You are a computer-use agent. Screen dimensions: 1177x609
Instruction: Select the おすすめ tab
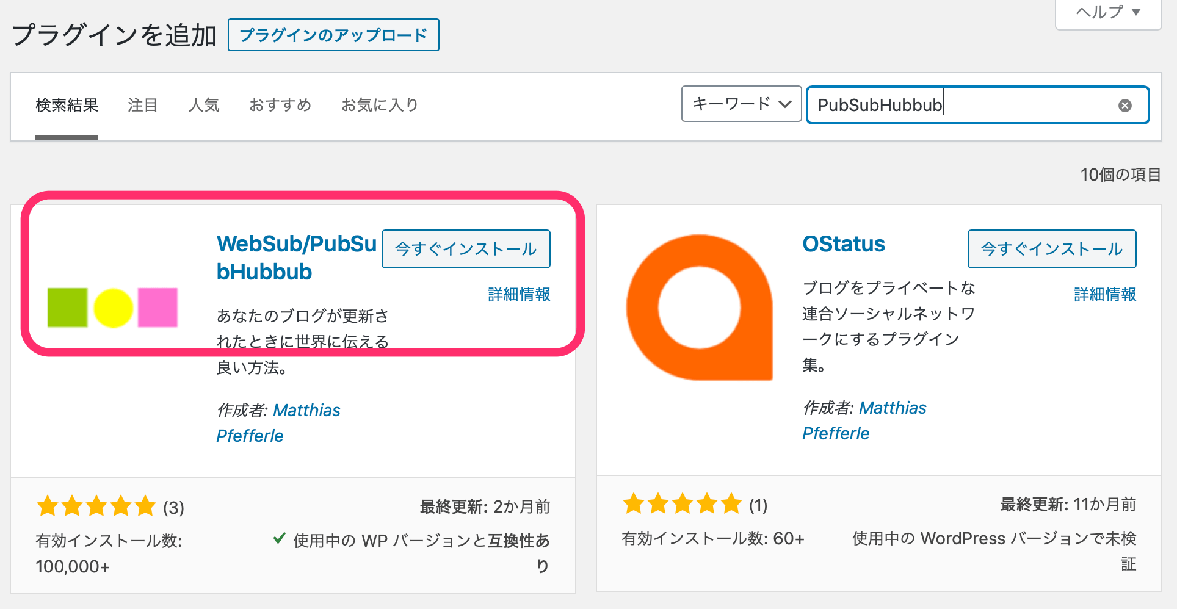280,104
